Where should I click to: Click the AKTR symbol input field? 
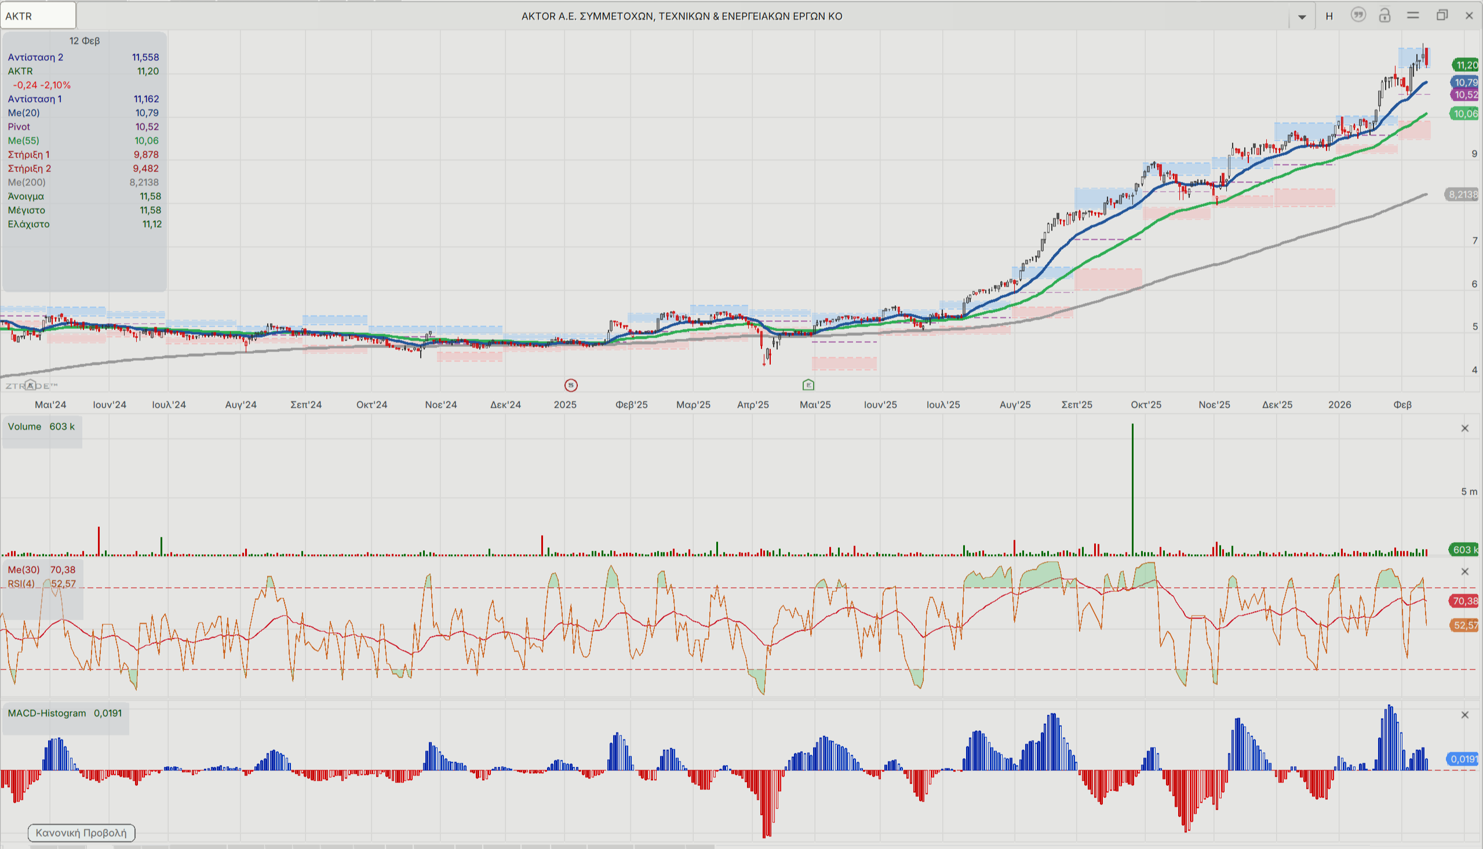(x=38, y=16)
